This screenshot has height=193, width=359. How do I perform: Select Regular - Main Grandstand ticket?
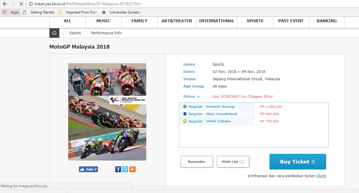coord(213,114)
